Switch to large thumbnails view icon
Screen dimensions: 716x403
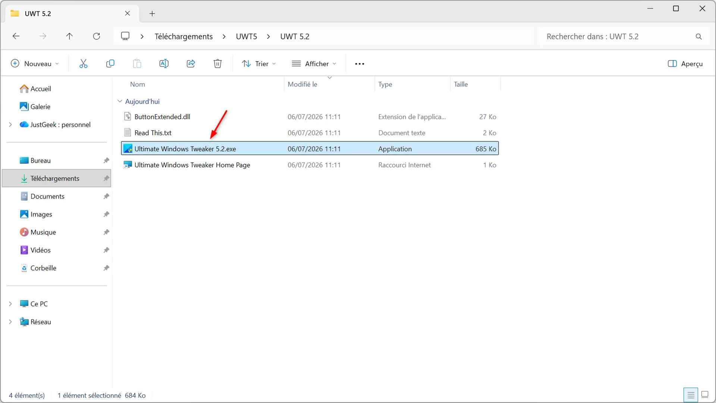705,395
